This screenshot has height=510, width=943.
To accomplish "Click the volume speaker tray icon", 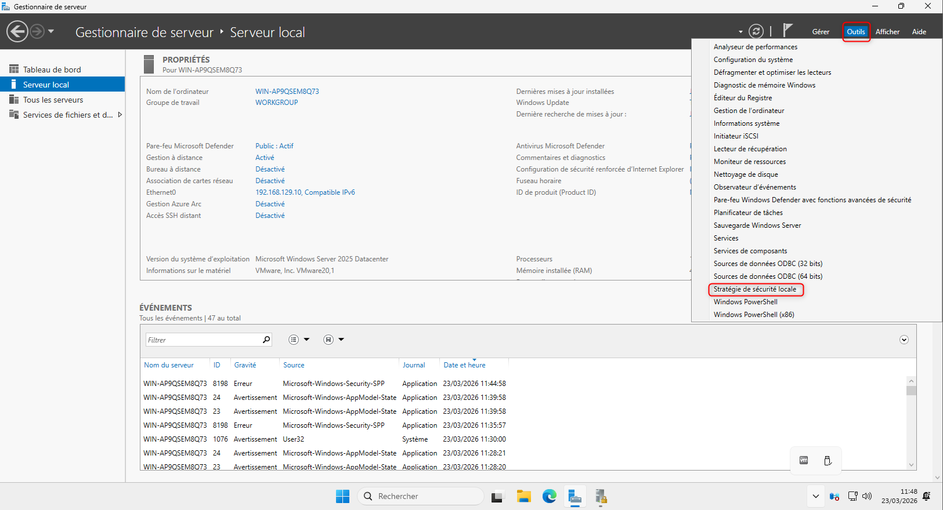I will 867,496.
